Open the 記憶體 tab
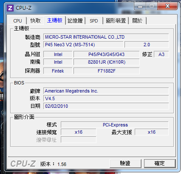 [x=75, y=21]
